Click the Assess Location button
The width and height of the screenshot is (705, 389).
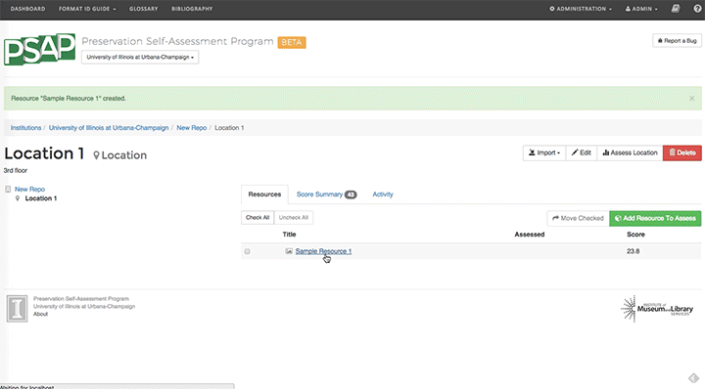[x=630, y=153]
